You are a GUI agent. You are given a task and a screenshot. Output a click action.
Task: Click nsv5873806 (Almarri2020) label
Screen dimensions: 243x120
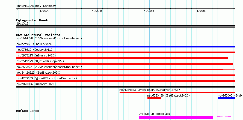pos(36,84)
